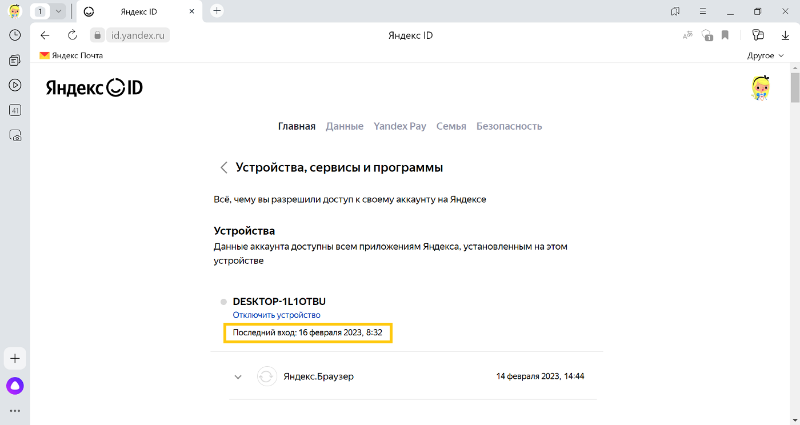
Task: Click the scrollbar down arrow
Action: (795, 420)
